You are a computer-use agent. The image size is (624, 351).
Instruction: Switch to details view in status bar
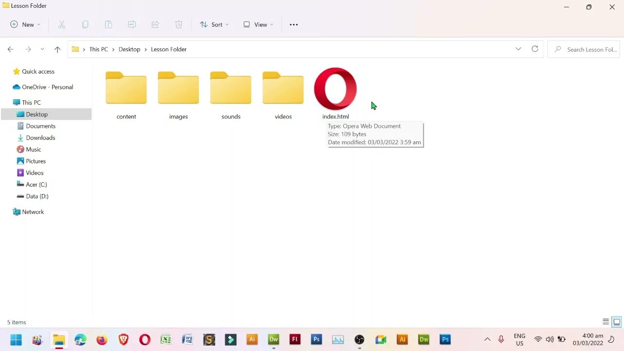(605, 322)
